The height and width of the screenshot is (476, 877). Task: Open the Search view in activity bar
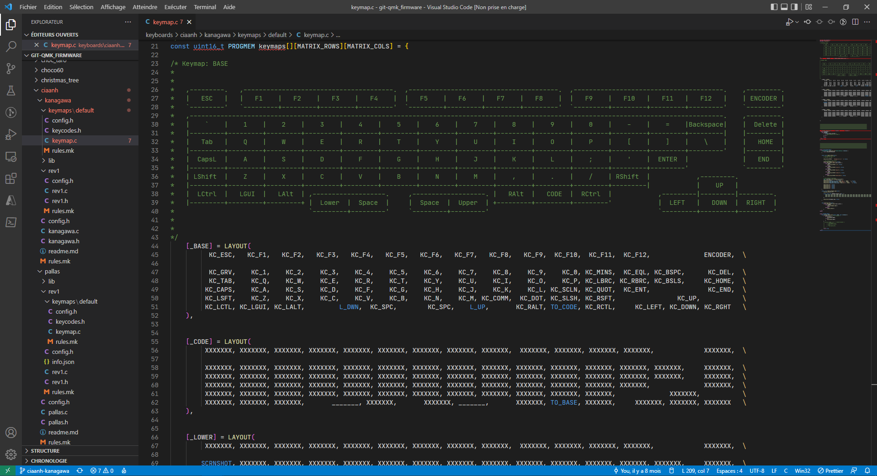11,46
